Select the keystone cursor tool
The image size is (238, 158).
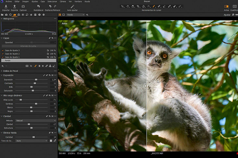(149, 6)
